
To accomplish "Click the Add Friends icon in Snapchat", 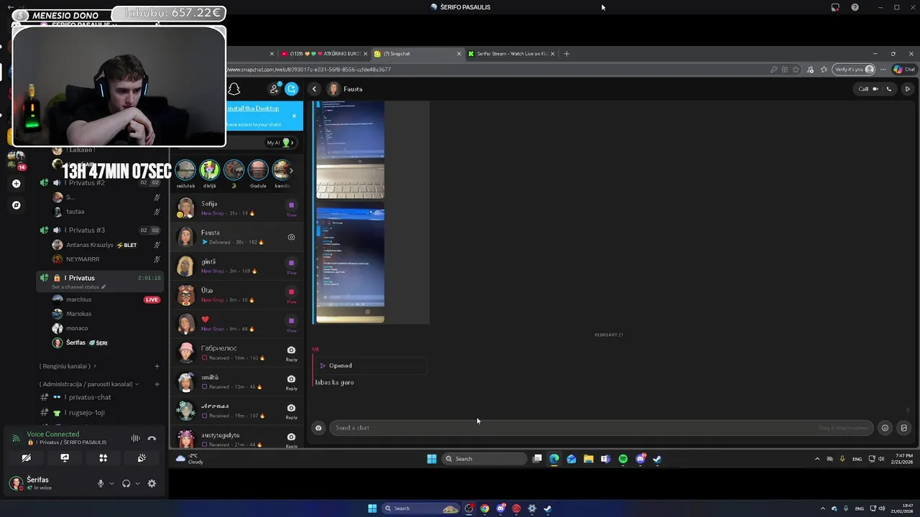I will [x=274, y=89].
